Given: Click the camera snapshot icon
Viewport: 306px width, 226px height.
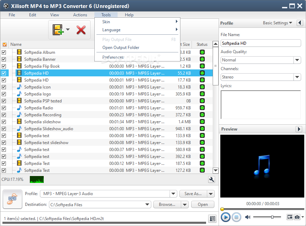Looking at the screenshot, I should pyautogui.click(x=297, y=217).
